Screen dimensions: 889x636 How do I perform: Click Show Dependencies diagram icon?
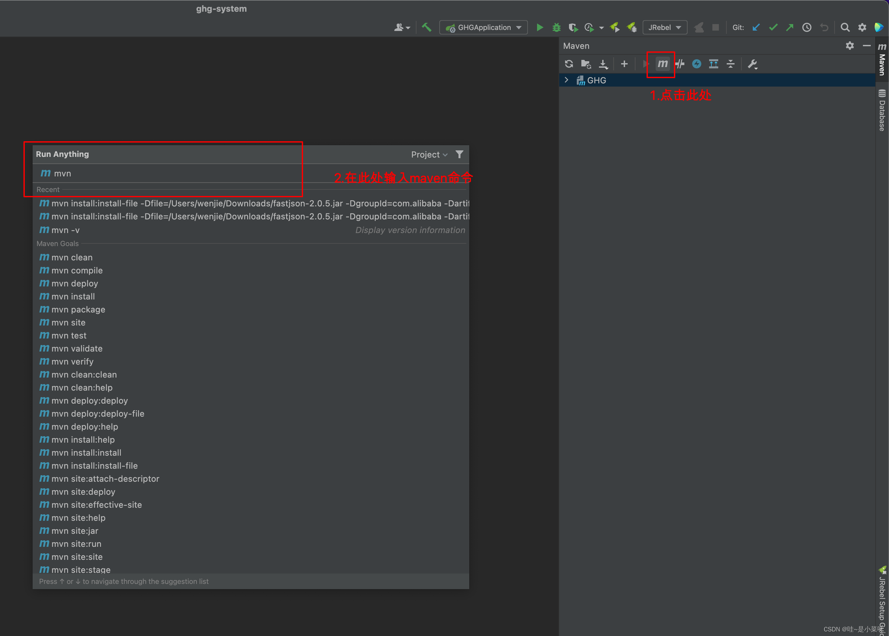[713, 64]
